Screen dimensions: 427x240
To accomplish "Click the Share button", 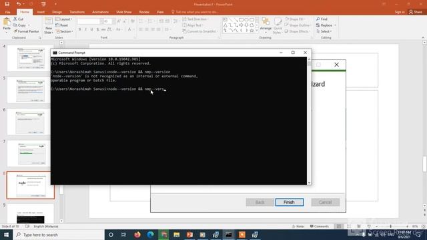I will 416,12.
